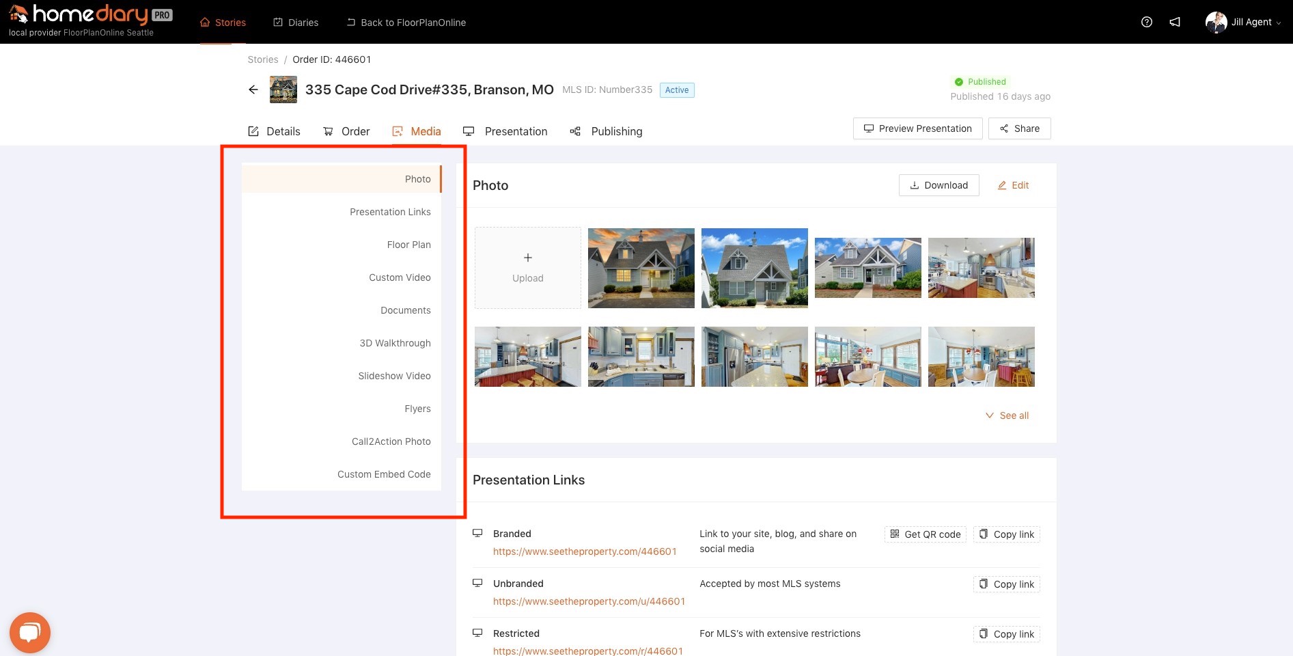Image resolution: width=1293 pixels, height=656 pixels.
Task: Switch to the Presentation tab
Action: [505, 131]
